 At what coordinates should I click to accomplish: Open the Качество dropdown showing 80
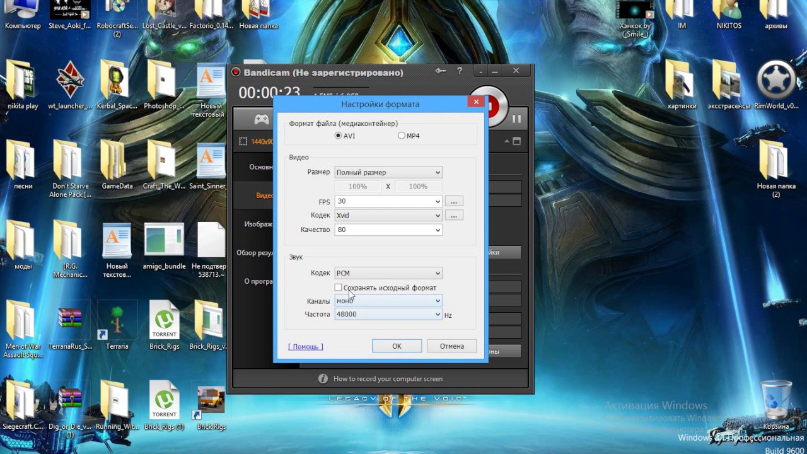pos(388,230)
